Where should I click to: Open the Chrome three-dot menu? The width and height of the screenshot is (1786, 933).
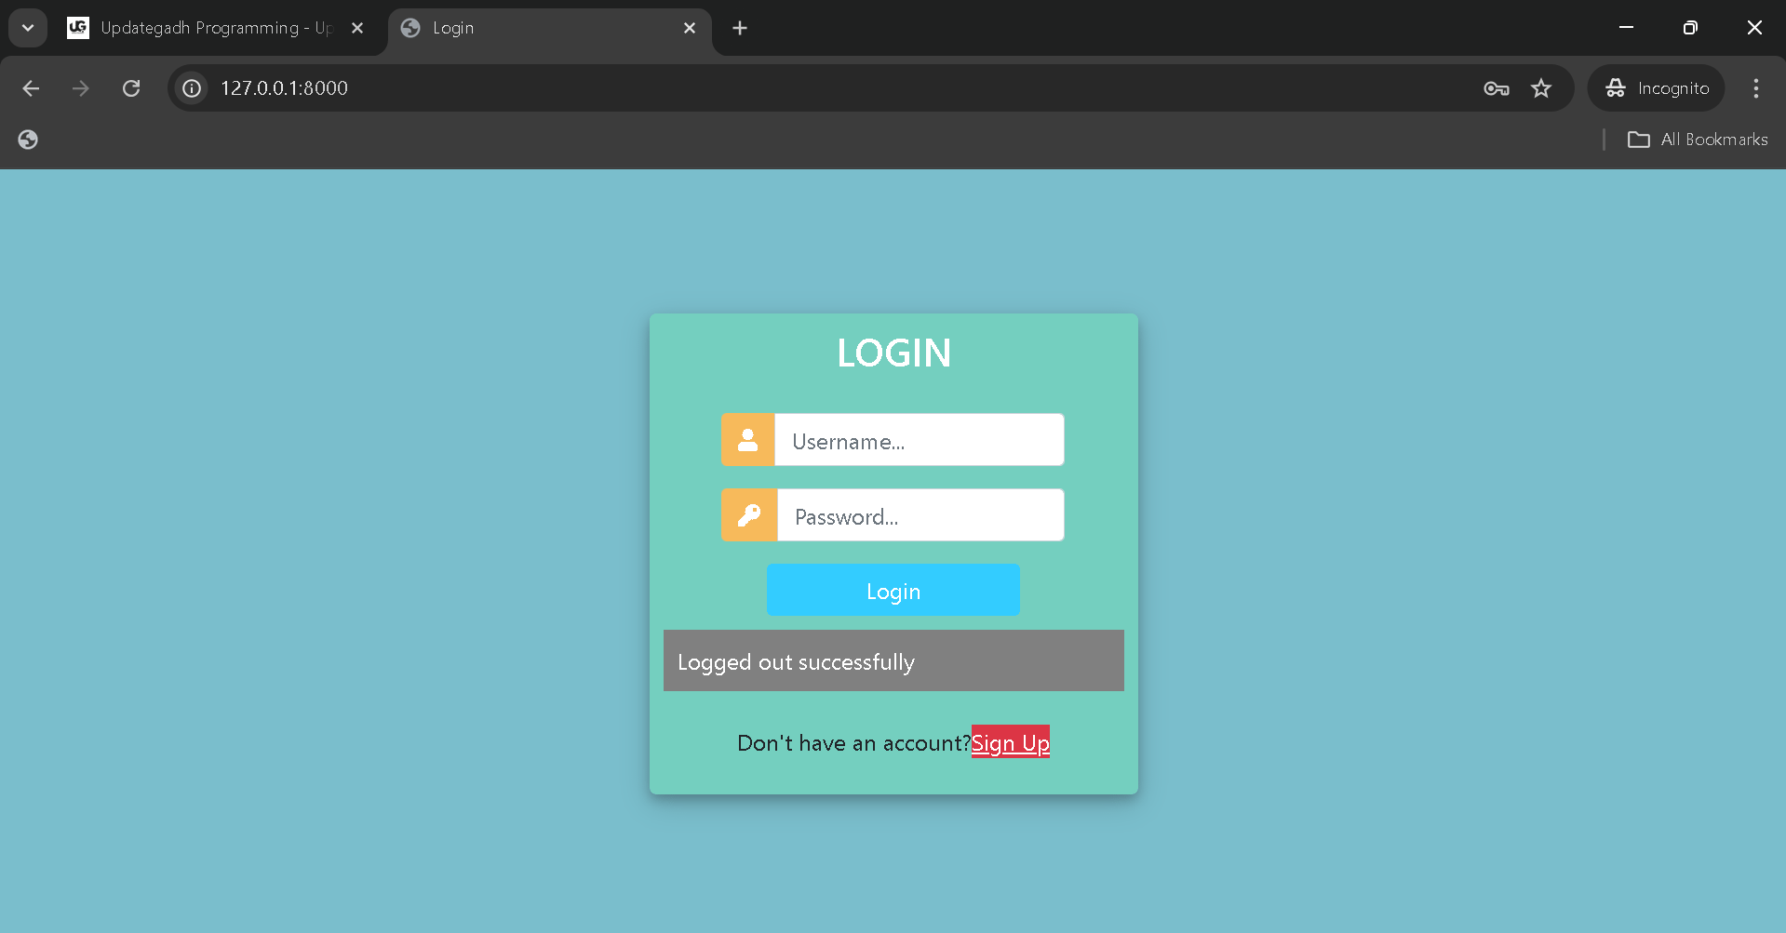[1755, 88]
